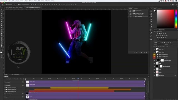
Task: Select the Clone Stamp tool
Action: coord(1,25)
